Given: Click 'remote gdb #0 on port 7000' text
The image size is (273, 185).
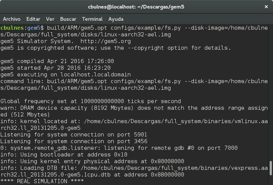Looking at the screenshot, I should 194,148.
